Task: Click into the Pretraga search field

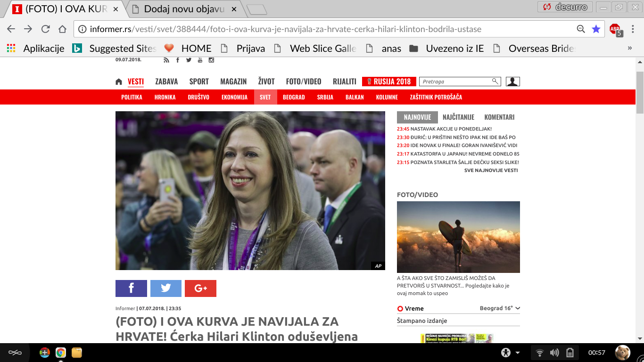Action: (455, 82)
